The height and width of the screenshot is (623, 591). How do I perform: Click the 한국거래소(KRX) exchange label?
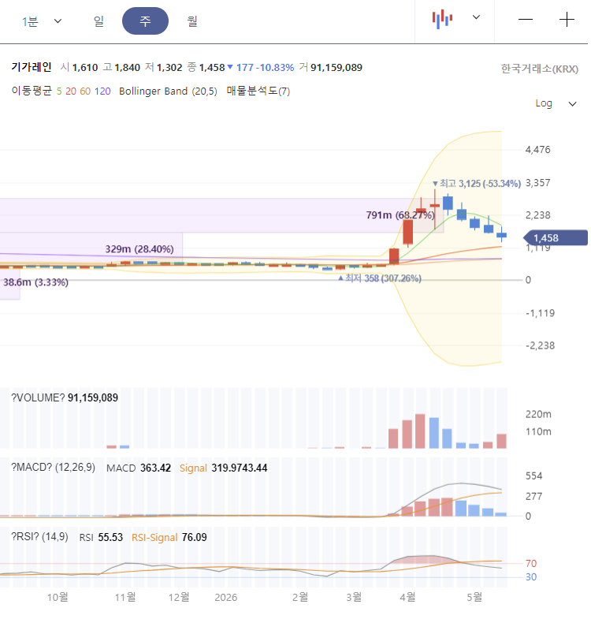[540, 69]
